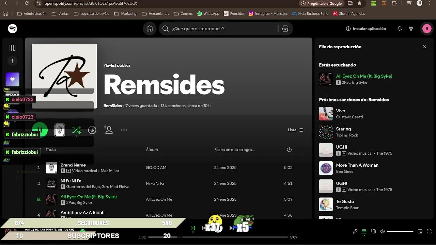Open Correos bookmarks folder
436x245 pixels.
[x=183, y=14]
